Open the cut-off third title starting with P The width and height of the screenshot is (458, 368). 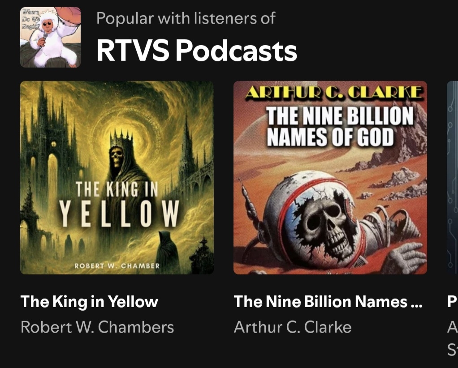[453, 301]
